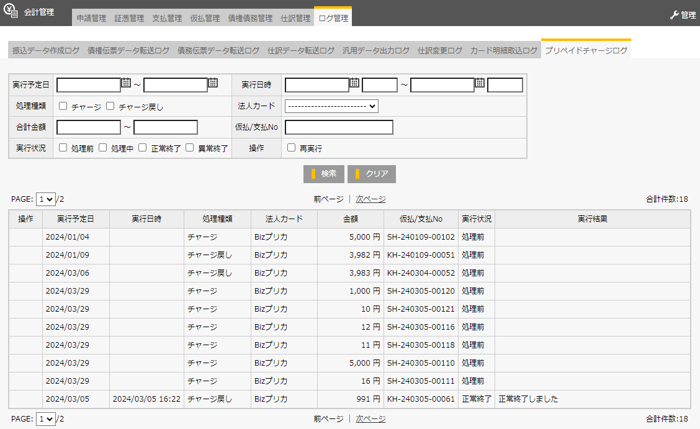Screen dimensions: 700x429
Task: Focus the 実行予定日 start date field
Action: [x=89, y=85]
